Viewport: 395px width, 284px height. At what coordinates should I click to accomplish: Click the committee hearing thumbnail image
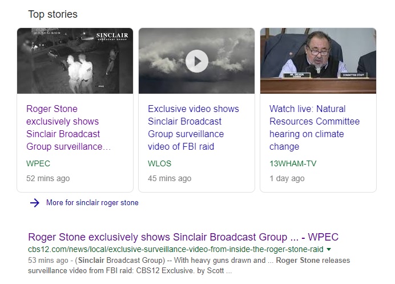coord(318,61)
